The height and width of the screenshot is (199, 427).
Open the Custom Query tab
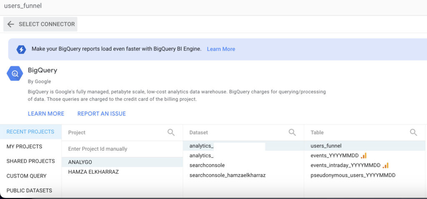coord(26,176)
